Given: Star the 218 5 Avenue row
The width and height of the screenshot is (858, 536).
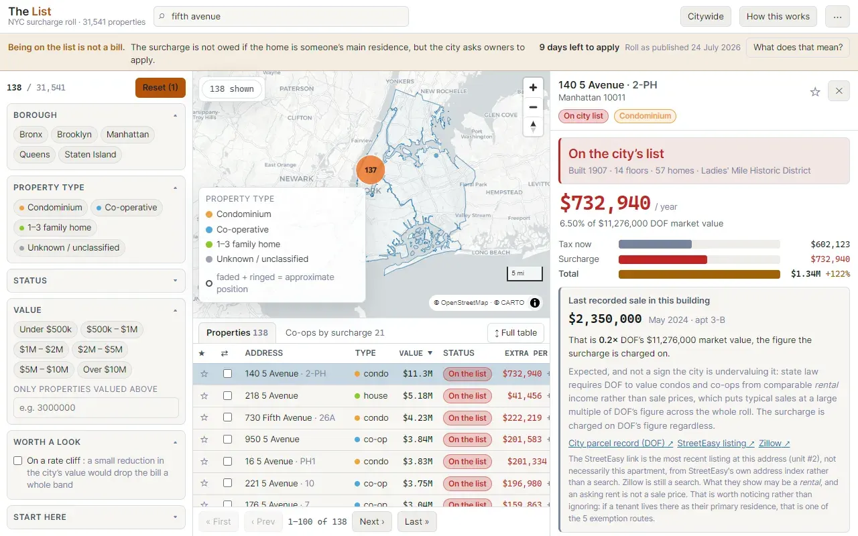Looking at the screenshot, I should pyautogui.click(x=204, y=396).
